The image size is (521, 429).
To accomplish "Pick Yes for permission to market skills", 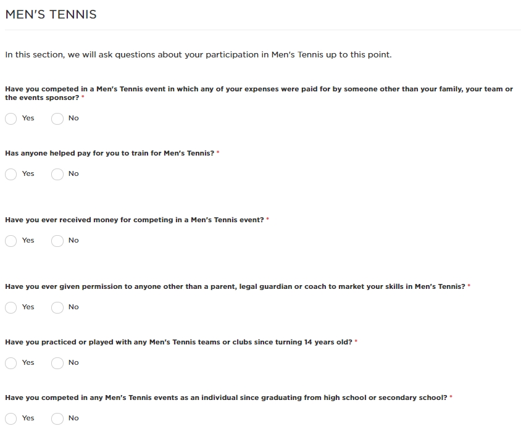I will (11, 307).
